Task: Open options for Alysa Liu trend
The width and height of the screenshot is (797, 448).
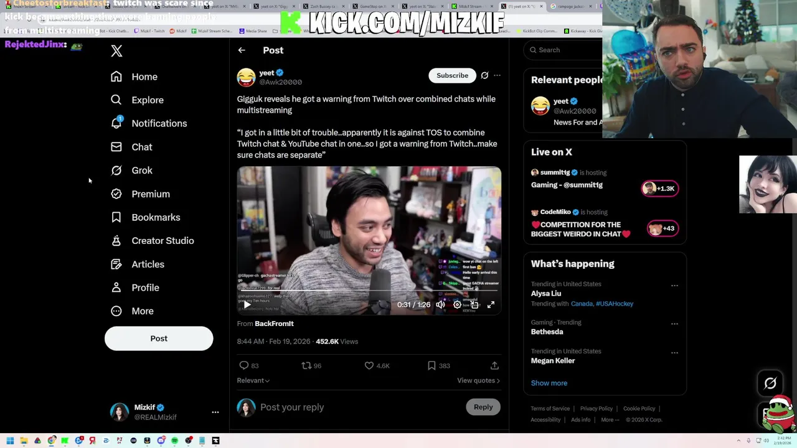Action: [x=674, y=286]
